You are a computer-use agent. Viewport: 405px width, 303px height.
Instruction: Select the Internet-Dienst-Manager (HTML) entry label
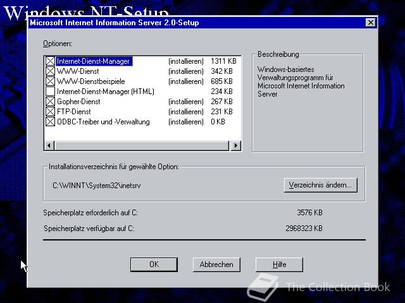[106, 92]
